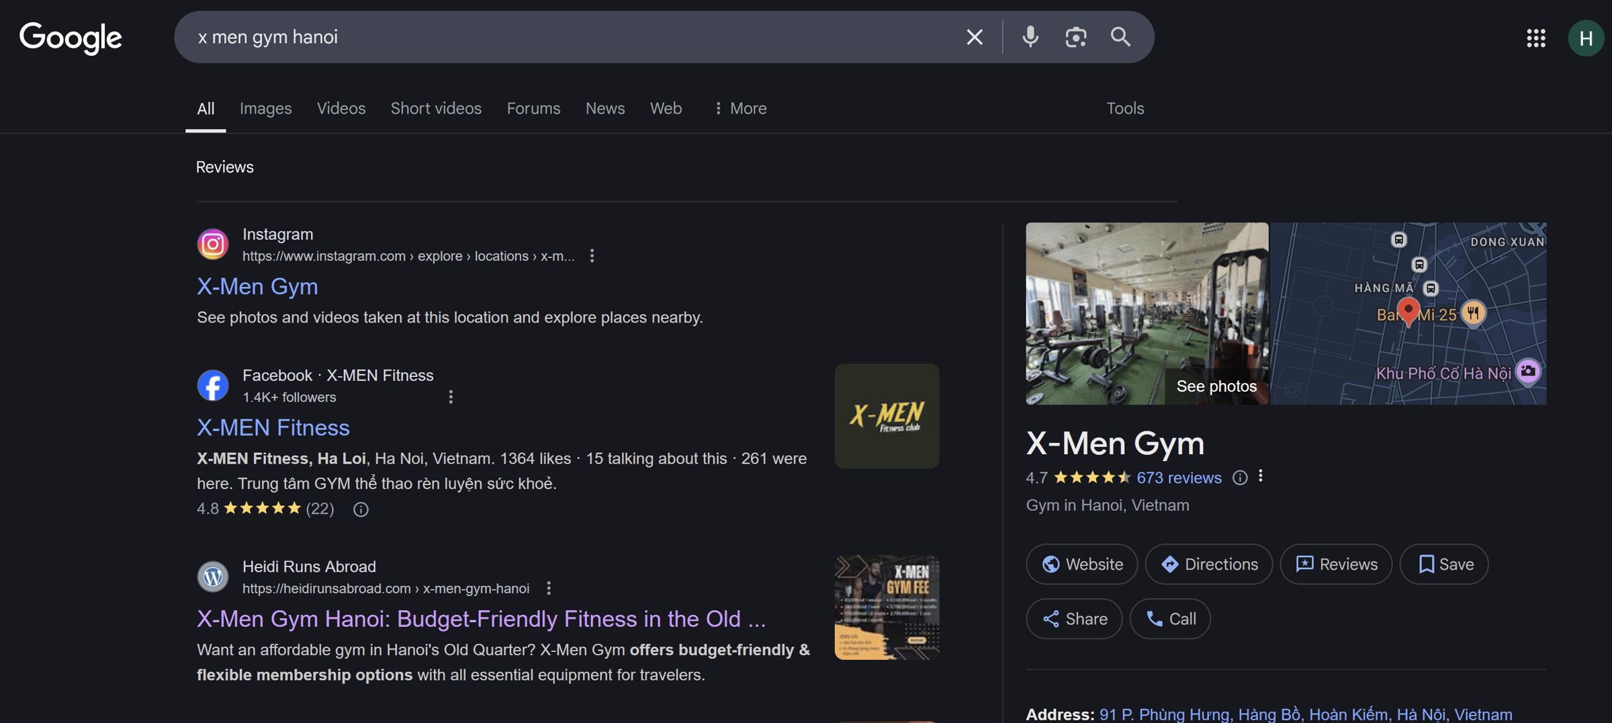Open the Tools options

pos(1125,108)
